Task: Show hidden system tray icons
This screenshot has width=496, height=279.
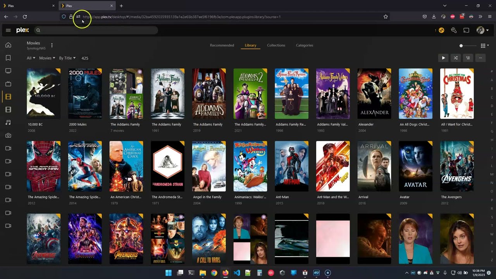Action: [406, 273]
